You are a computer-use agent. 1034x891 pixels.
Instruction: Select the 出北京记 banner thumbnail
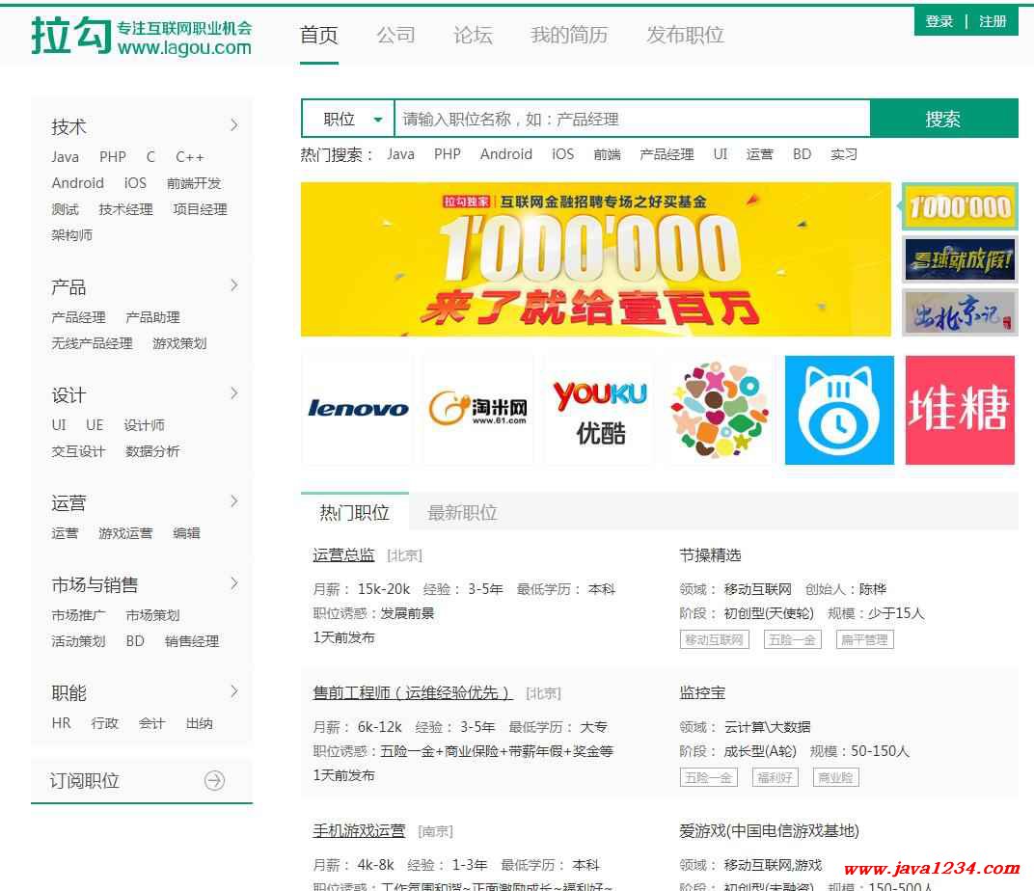(960, 312)
